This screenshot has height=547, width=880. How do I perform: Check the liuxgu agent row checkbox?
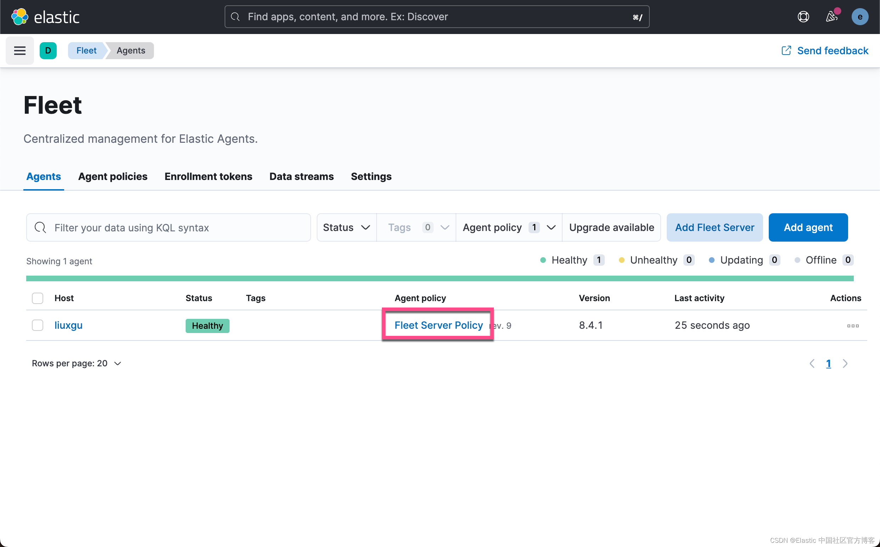pyautogui.click(x=38, y=325)
